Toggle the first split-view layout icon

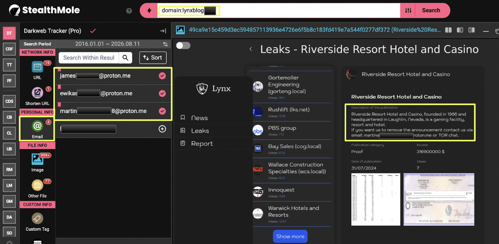[x=448, y=30]
